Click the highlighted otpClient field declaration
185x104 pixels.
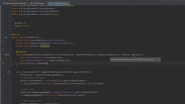coord(45,46)
